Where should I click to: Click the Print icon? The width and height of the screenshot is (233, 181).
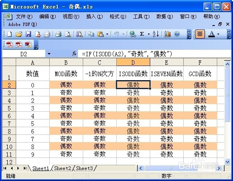pos(59,34)
